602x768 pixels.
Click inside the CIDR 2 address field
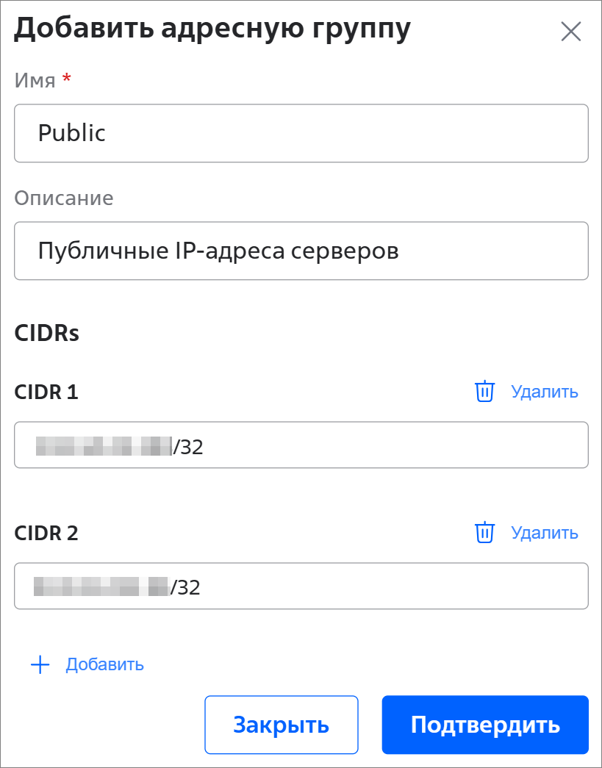click(368, 586)
